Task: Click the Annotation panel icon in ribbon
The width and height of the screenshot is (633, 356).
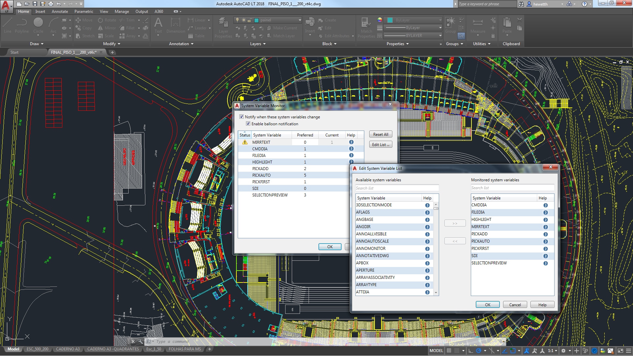Action: click(x=181, y=44)
